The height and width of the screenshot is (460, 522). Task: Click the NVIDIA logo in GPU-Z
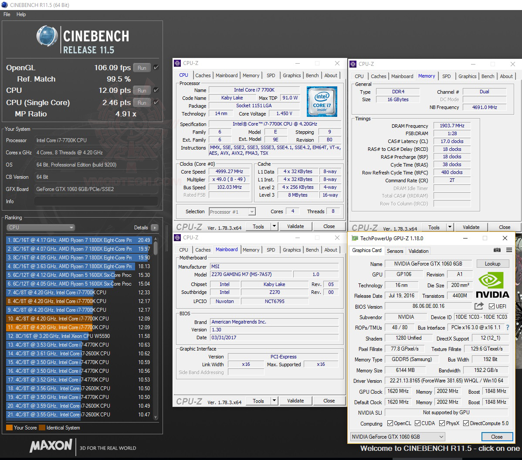click(492, 285)
